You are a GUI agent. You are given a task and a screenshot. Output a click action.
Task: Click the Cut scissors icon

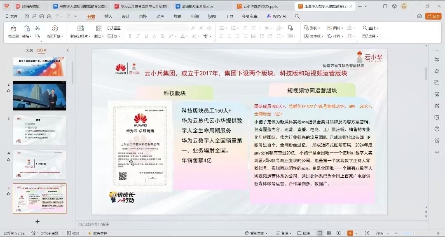tap(37, 28)
